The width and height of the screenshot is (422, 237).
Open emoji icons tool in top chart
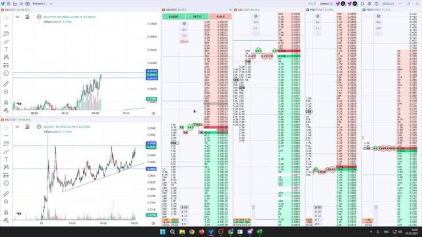click(6, 73)
